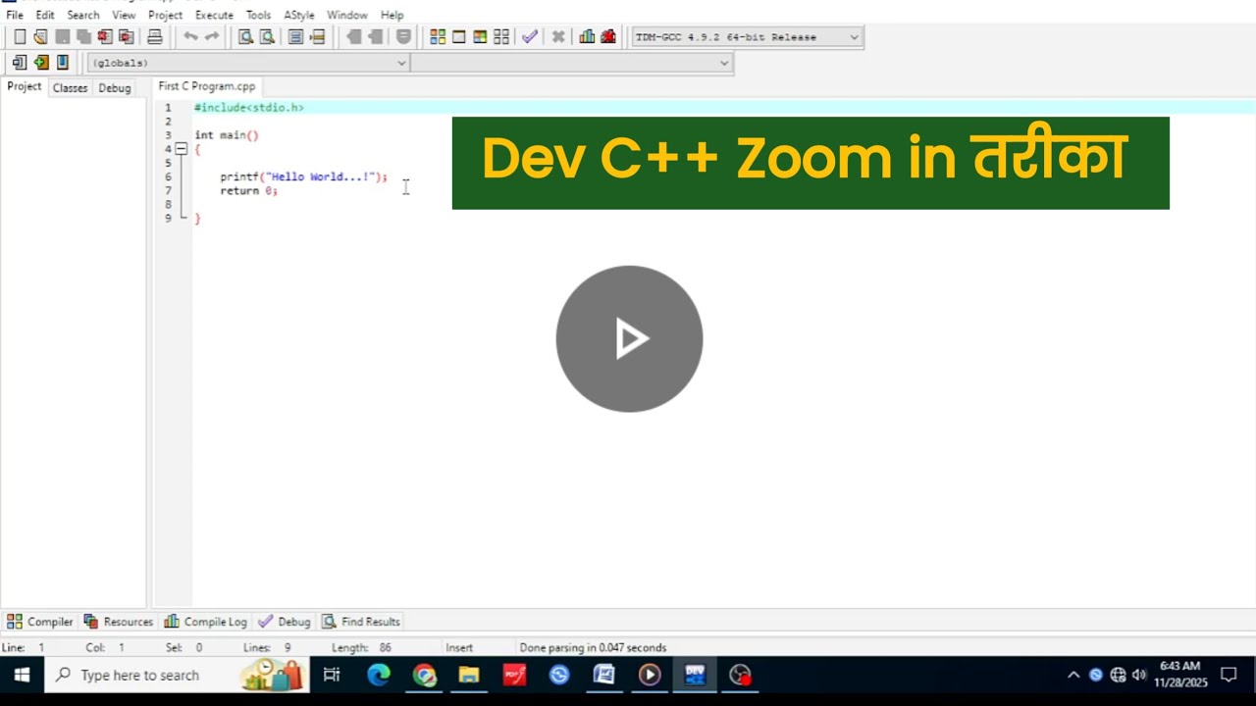The width and height of the screenshot is (1256, 706).
Task: Click the Stop Execution X icon
Action: tap(558, 37)
